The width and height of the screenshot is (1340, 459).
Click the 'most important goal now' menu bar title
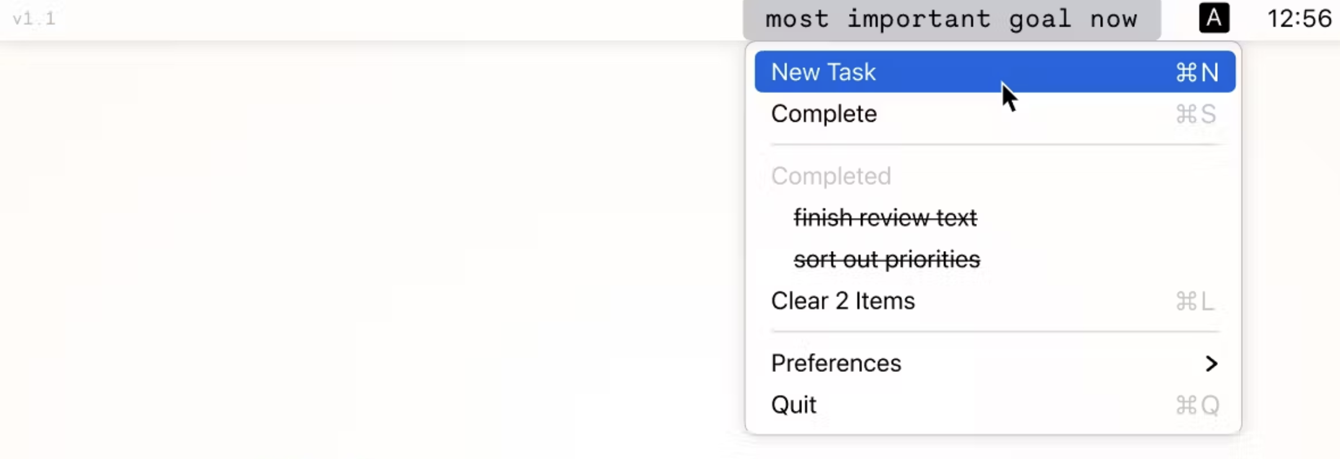click(x=951, y=19)
